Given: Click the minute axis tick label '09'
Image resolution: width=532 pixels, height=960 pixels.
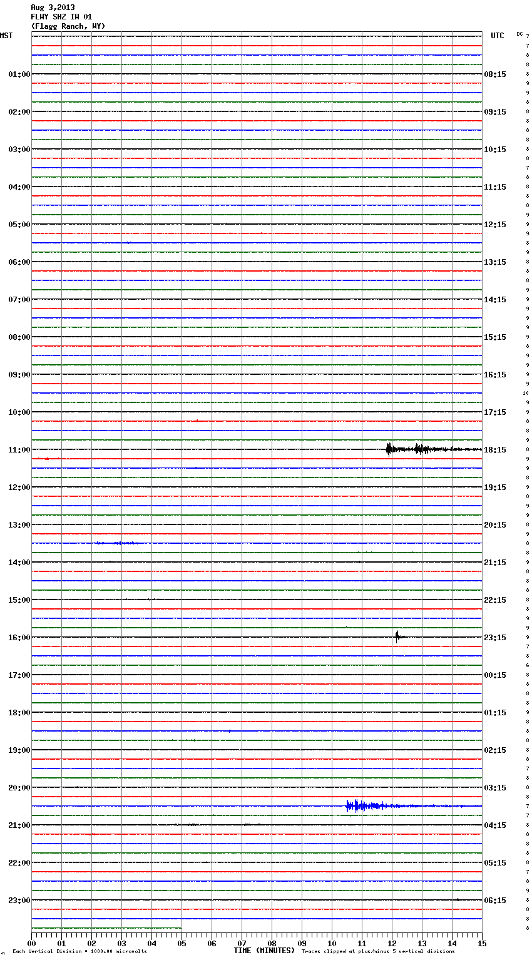Looking at the screenshot, I should [x=302, y=943].
